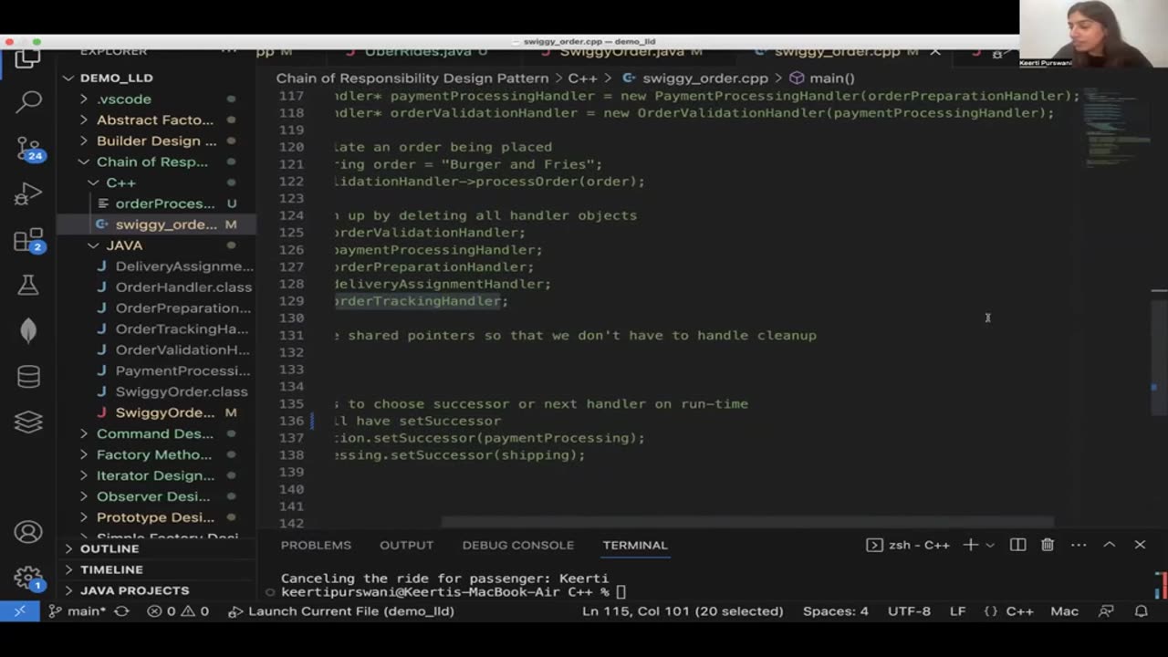
Task: Change indentation via Spaces: 4
Action: 836,611
